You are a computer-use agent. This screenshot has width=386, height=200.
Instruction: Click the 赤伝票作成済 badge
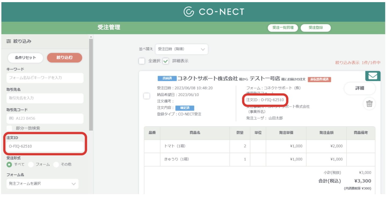319,79
